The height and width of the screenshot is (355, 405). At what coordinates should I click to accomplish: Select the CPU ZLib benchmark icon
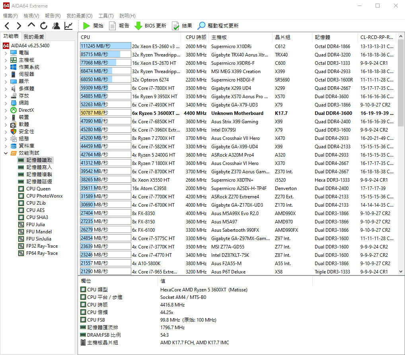point(21,203)
